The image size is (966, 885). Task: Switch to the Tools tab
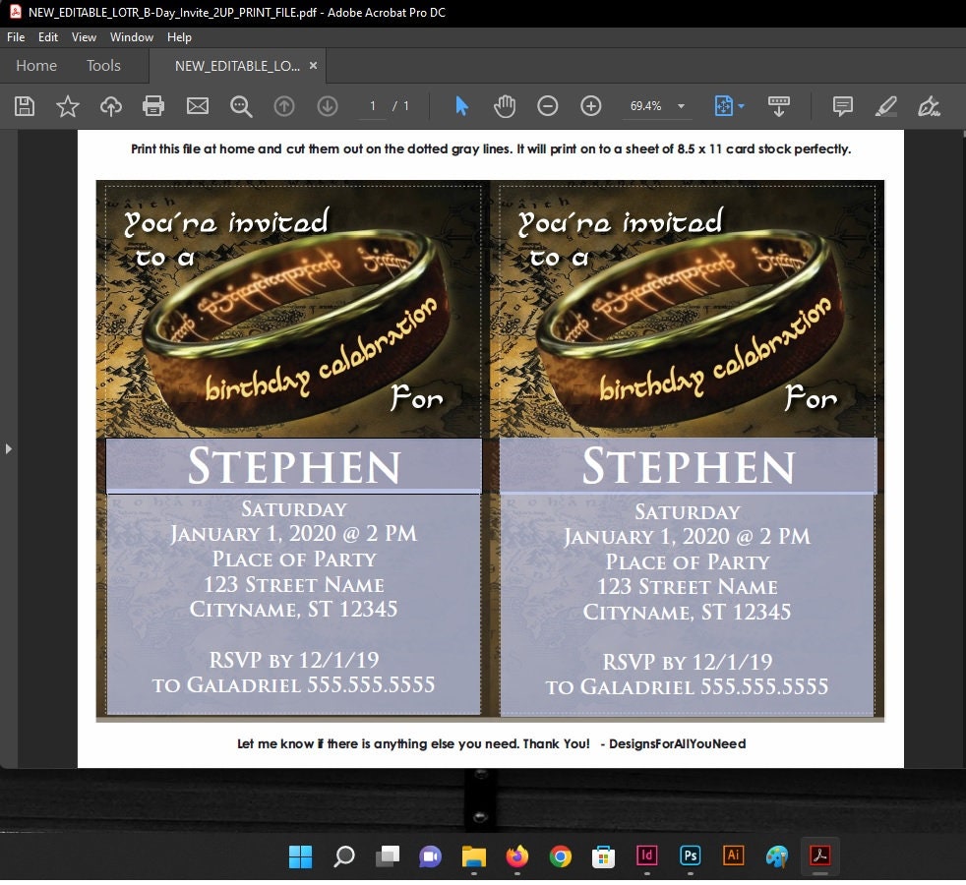[103, 66]
